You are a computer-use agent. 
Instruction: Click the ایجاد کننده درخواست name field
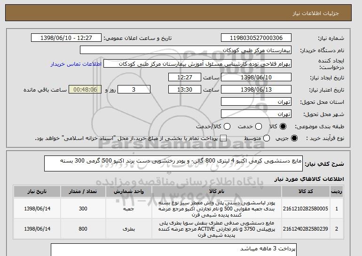pos(197,64)
